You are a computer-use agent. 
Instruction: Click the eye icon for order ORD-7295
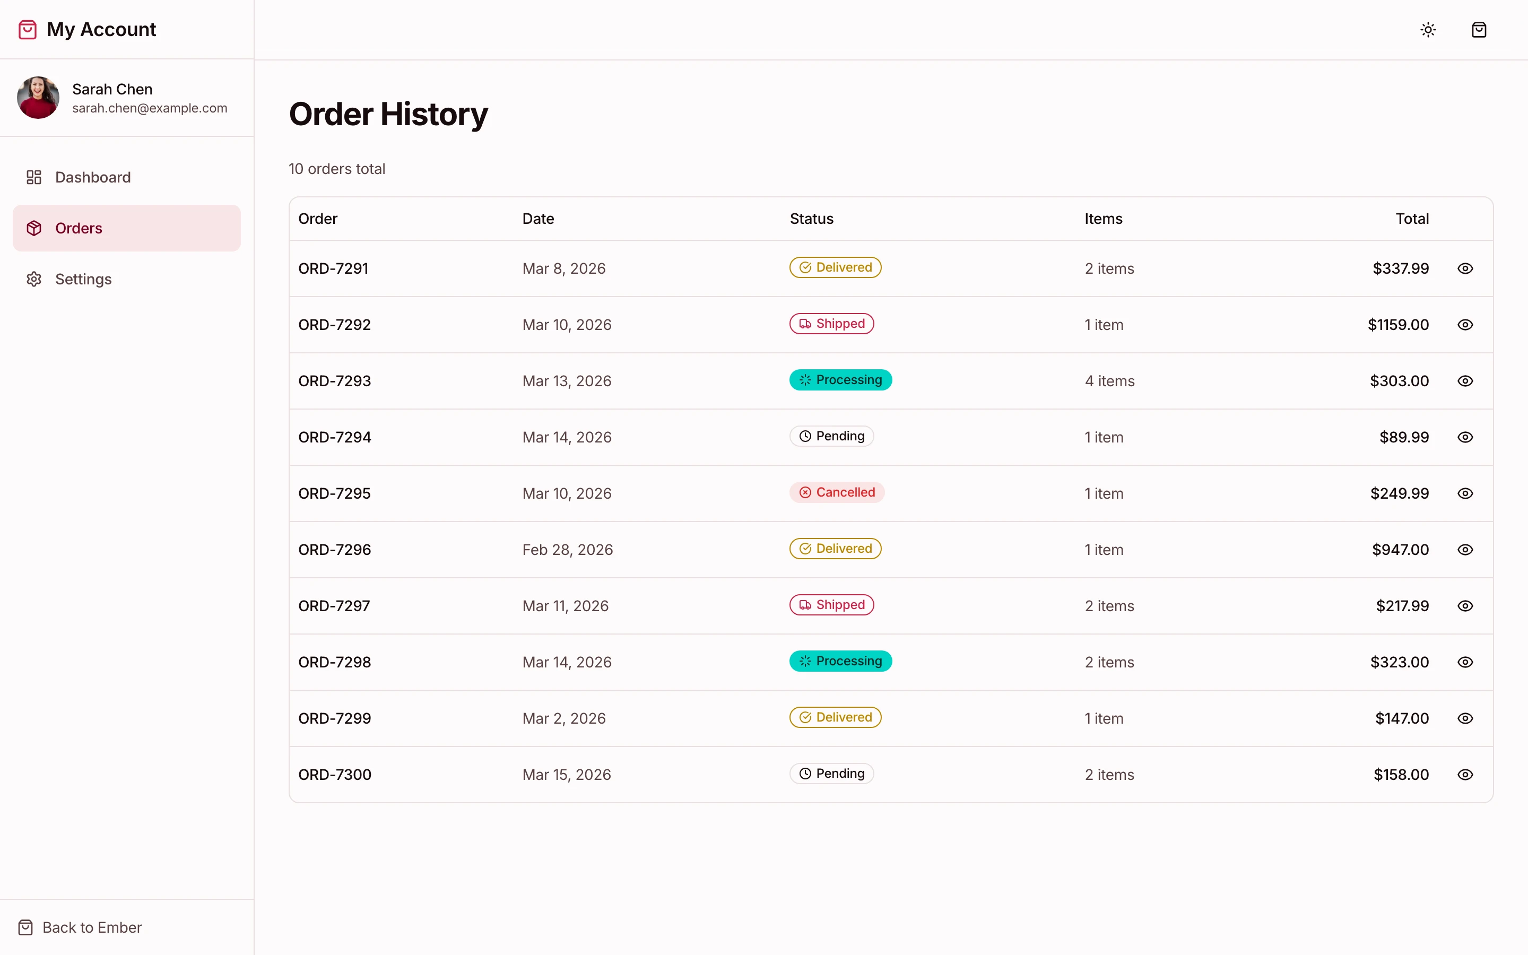[1466, 493]
